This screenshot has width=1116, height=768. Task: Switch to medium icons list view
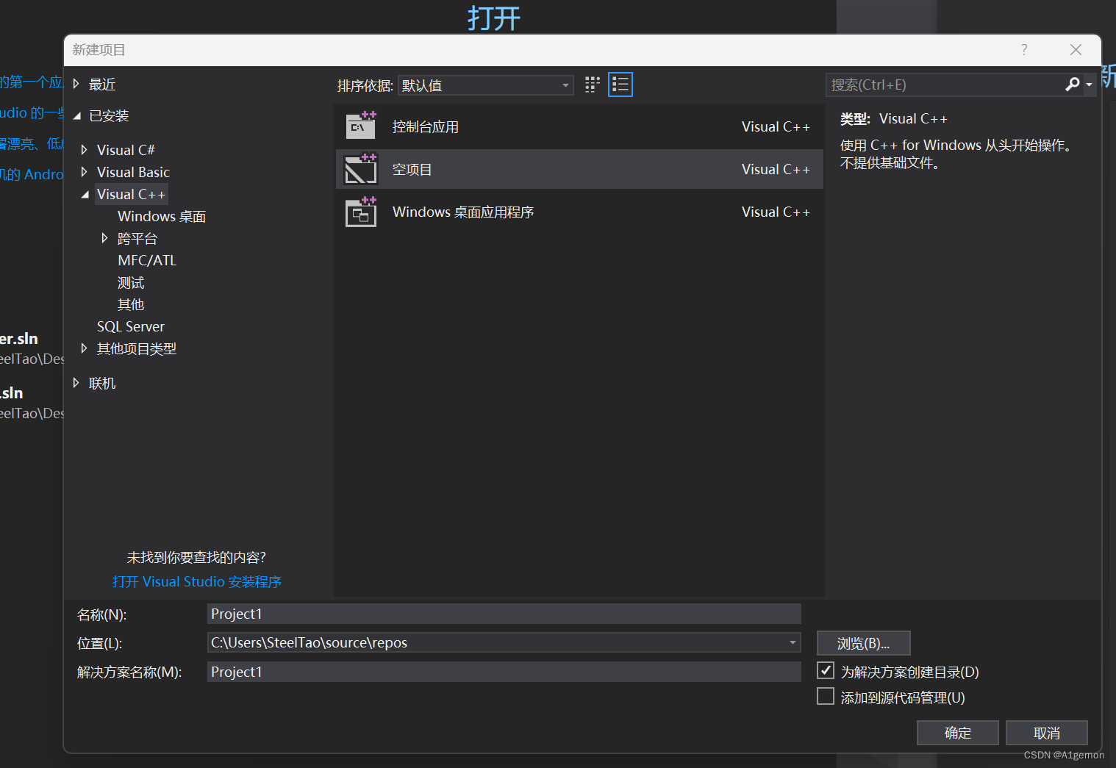click(x=620, y=85)
